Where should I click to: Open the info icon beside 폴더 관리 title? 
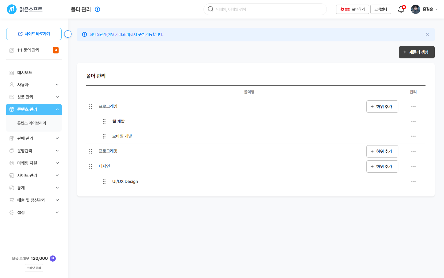(97, 9)
